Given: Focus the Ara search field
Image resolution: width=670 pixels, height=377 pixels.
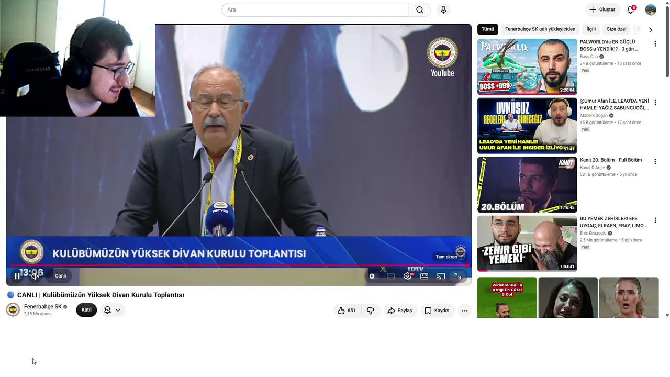Looking at the screenshot, I should [315, 10].
